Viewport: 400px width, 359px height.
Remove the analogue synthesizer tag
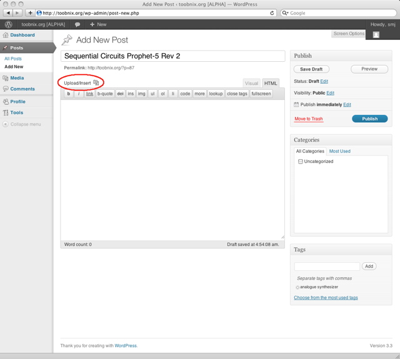(297, 287)
